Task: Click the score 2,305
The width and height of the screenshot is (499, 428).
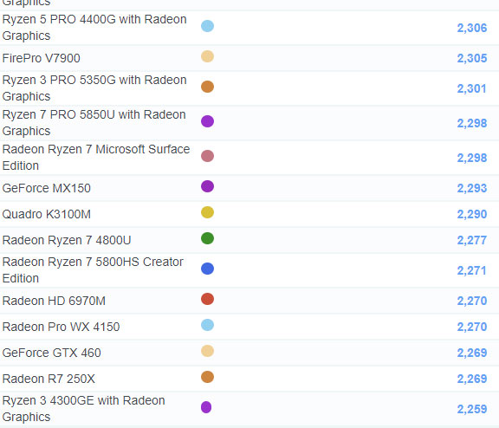Action: click(x=472, y=58)
